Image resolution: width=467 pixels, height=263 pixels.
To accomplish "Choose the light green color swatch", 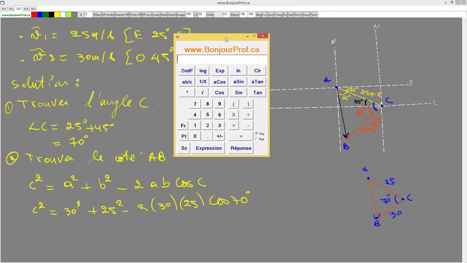I will tap(69, 15).
